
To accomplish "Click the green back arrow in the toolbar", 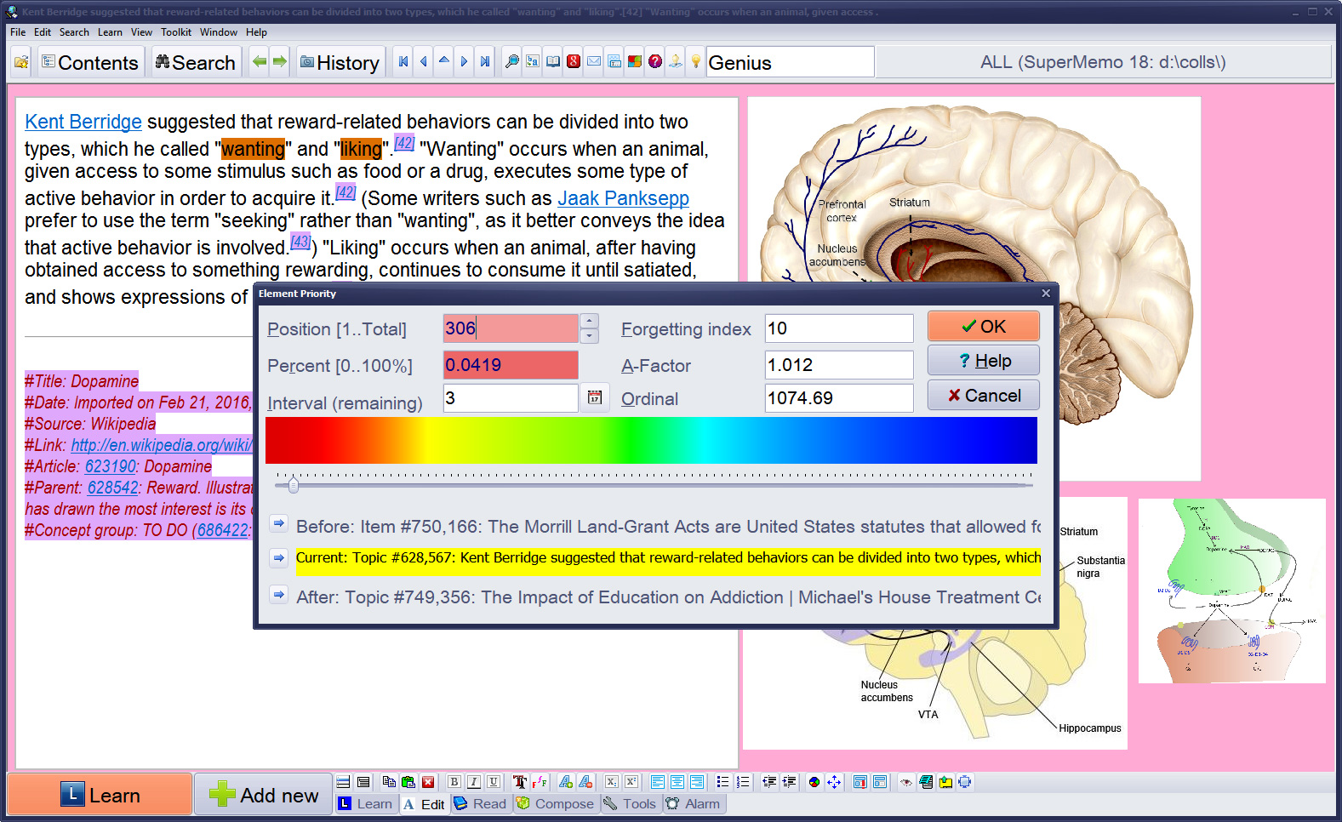I will pos(260,62).
